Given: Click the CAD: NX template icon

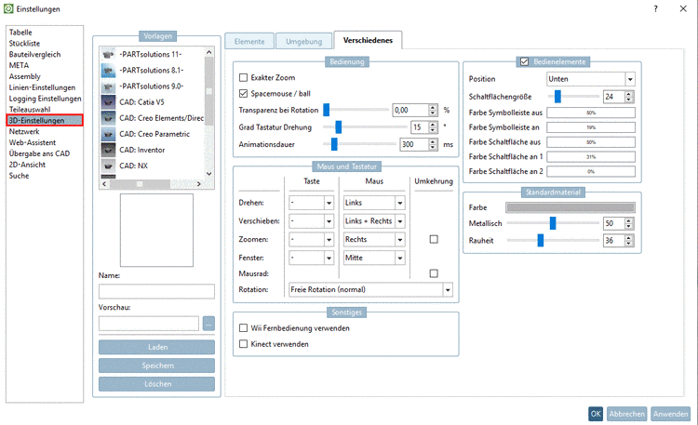Looking at the screenshot, I should (108, 166).
